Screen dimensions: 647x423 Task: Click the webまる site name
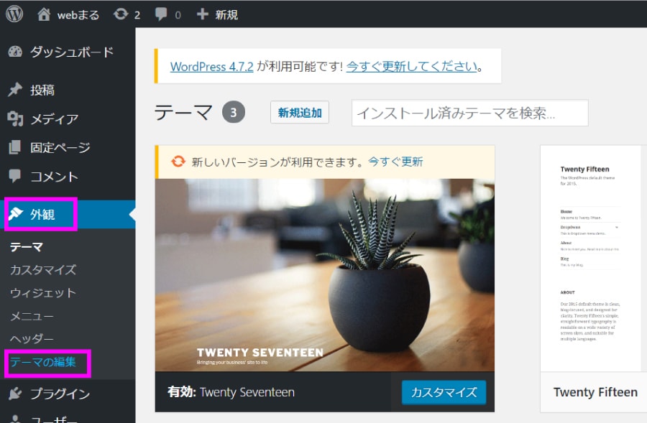pyautogui.click(x=78, y=15)
